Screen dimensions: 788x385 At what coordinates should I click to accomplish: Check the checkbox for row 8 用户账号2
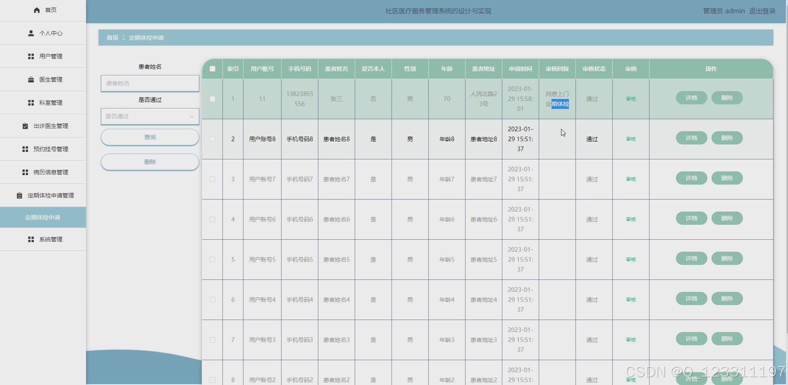click(x=213, y=380)
